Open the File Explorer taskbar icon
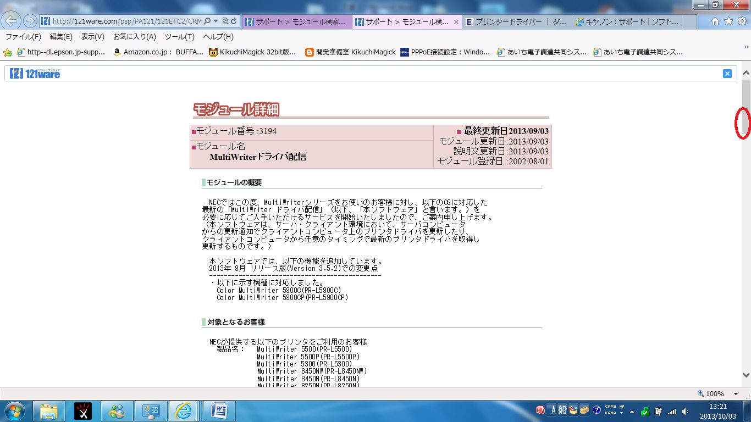The height and width of the screenshot is (422, 751). coord(49,410)
